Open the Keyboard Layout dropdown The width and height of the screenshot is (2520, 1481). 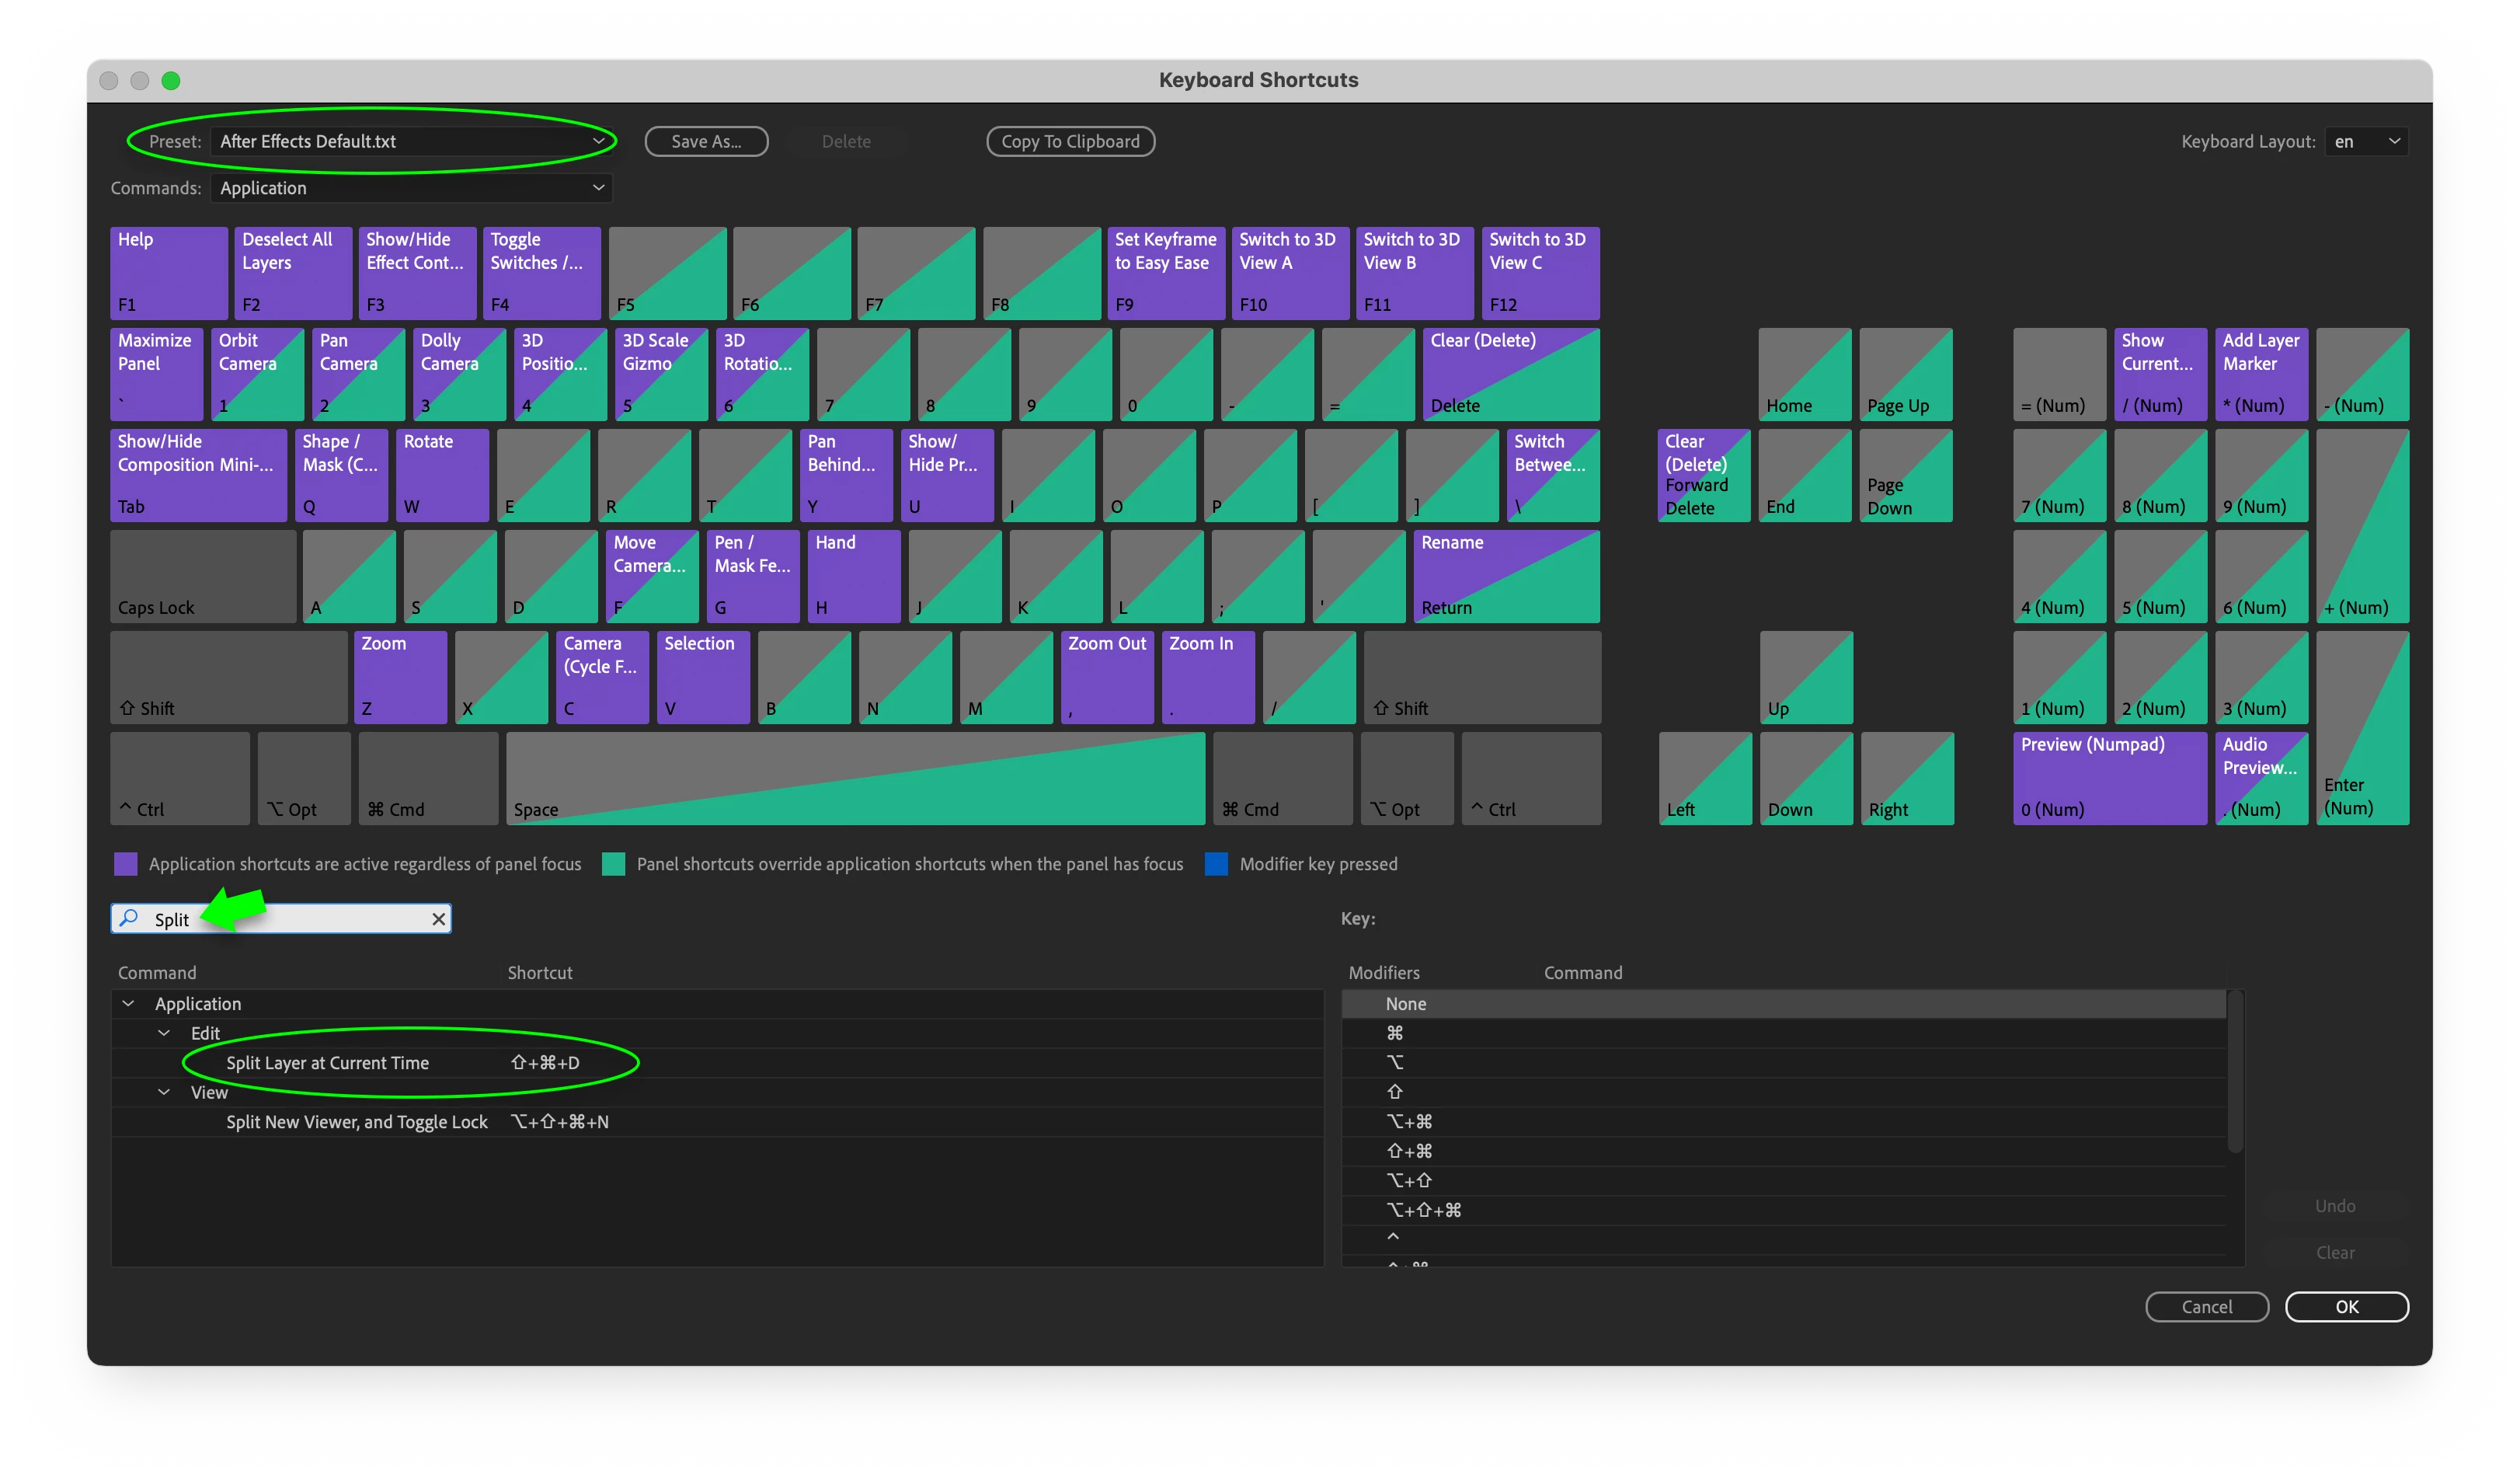click(2366, 141)
